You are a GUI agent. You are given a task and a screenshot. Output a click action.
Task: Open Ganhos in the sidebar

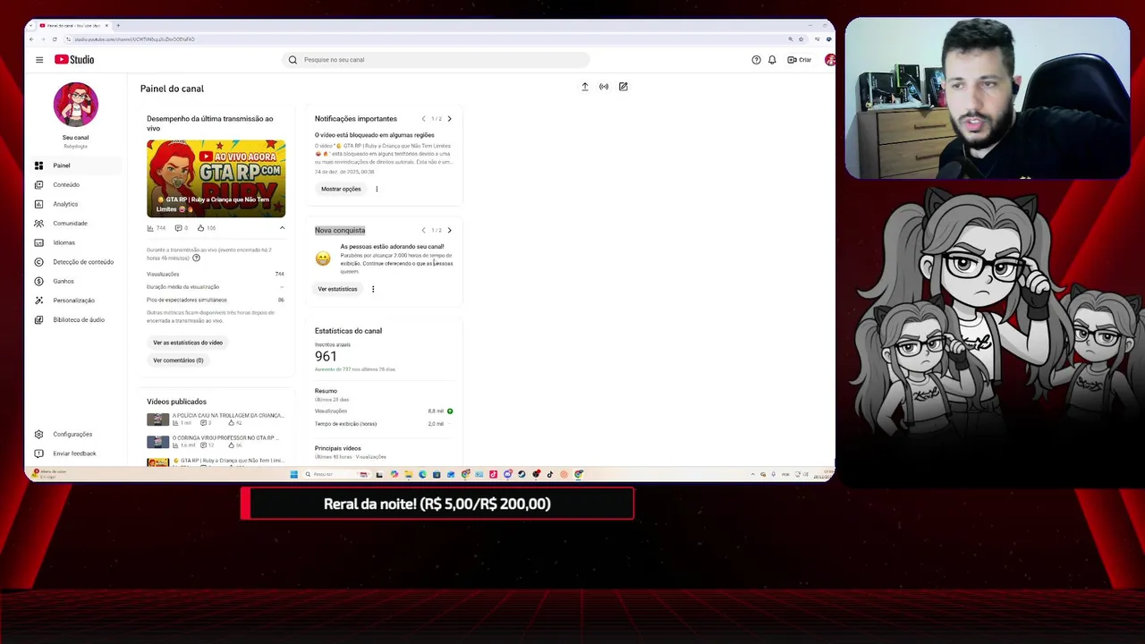pos(75,281)
